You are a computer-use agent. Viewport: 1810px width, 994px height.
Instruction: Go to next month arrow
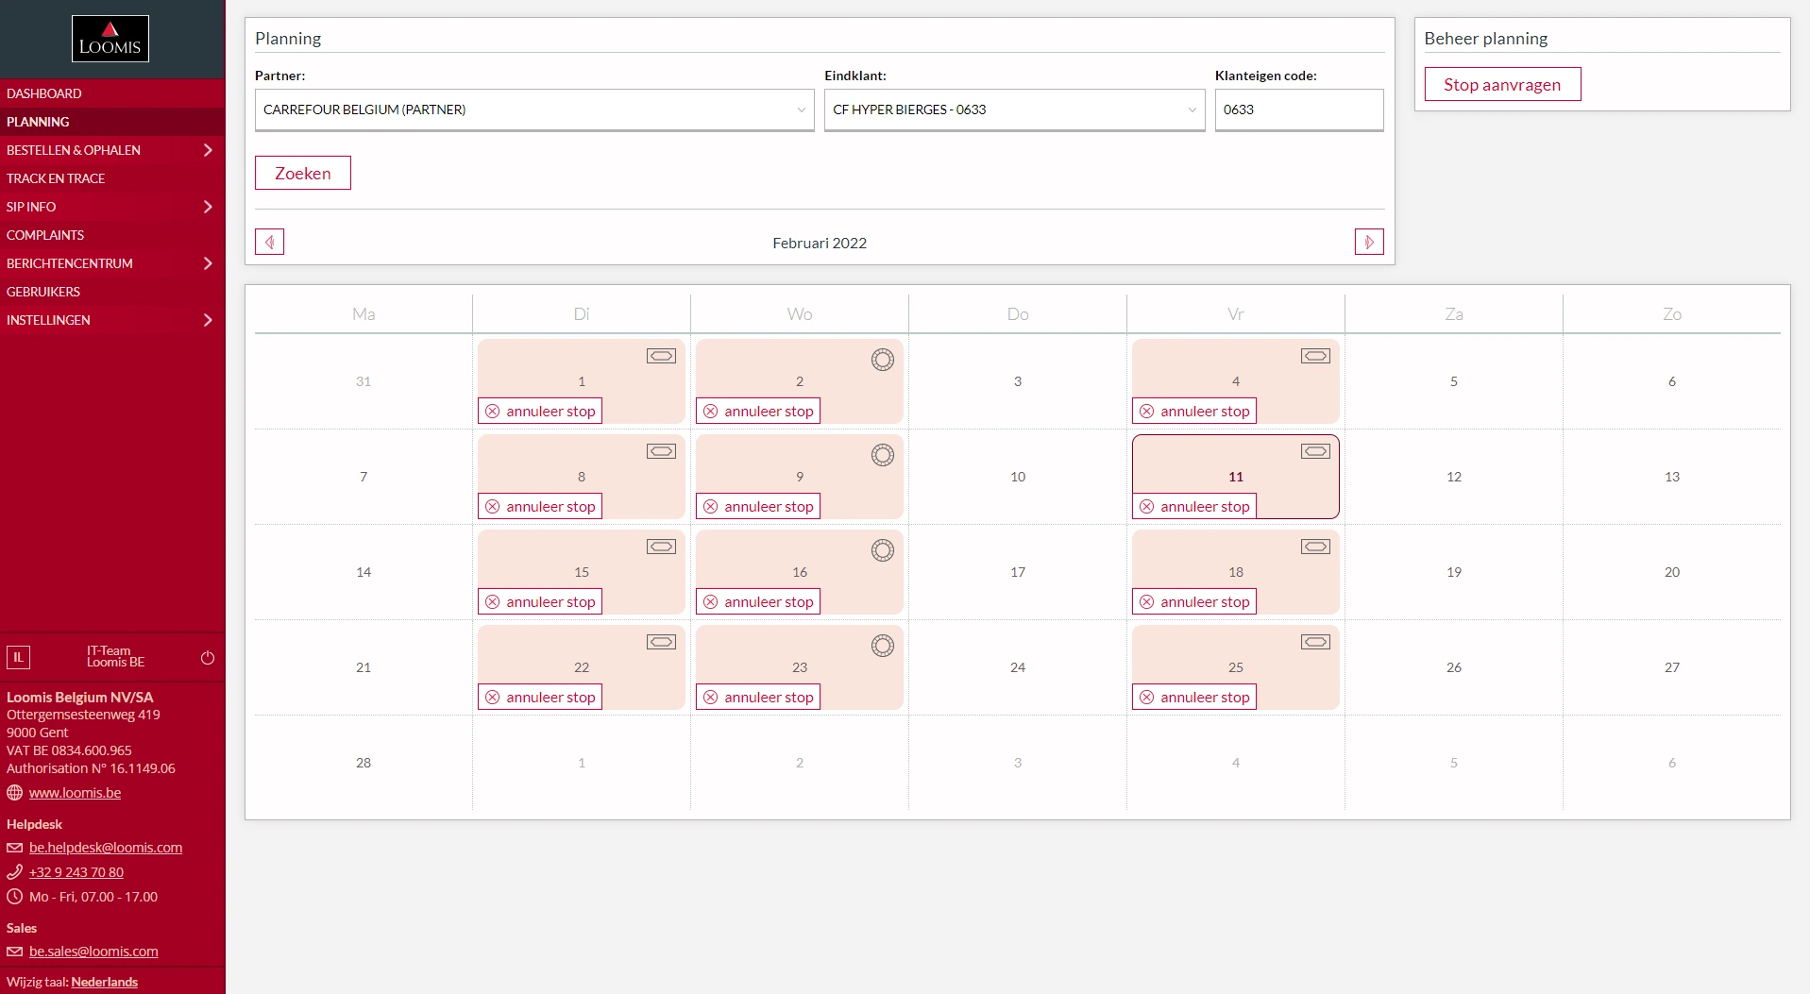(x=1369, y=243)
